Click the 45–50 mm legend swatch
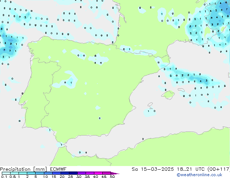The width and height of the screenshot is (230, 178). [x=107, y=173]
